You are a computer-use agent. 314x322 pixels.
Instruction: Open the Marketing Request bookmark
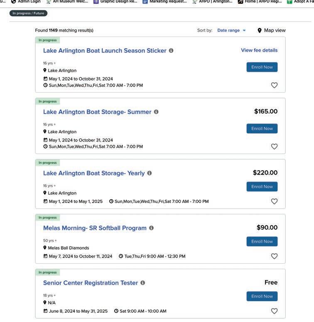point(164,2)
